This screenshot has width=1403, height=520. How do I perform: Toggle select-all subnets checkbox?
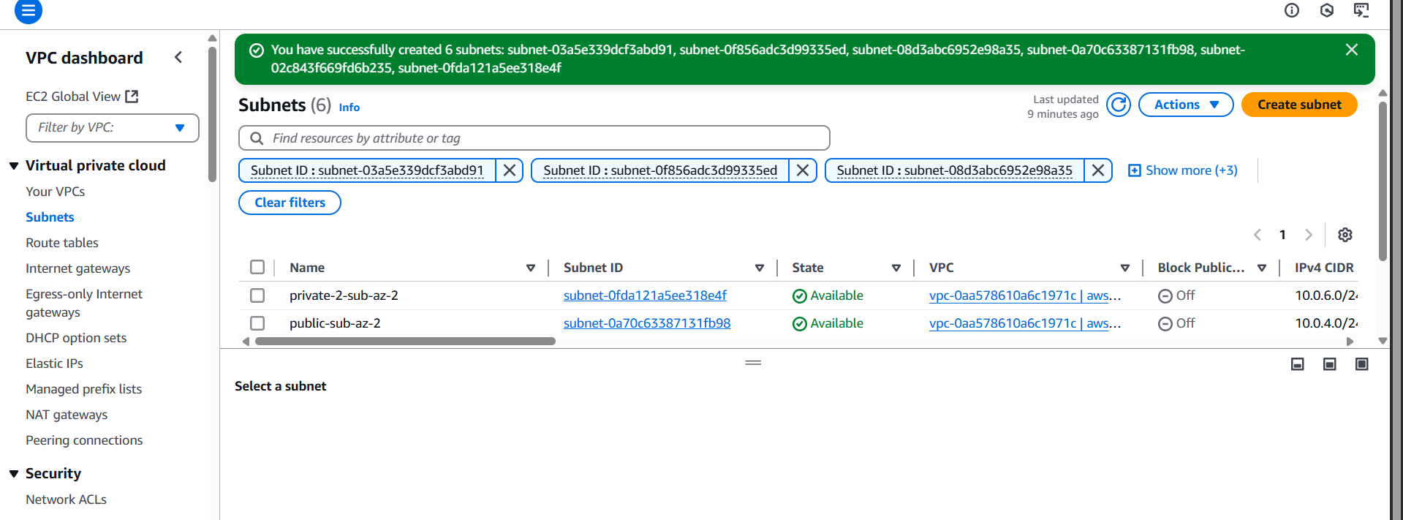pos(257,267)
